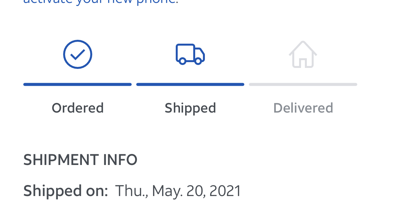Screen dimensions: 402x208
Task: Select the Shipped step label
Action: pos(190,108)
